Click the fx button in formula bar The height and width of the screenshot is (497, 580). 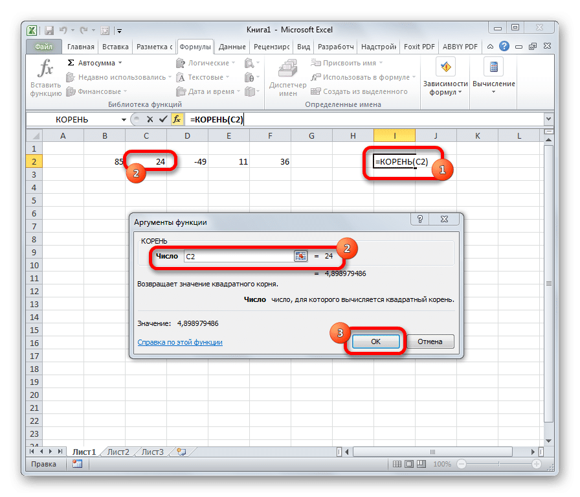tap(177, 120)
